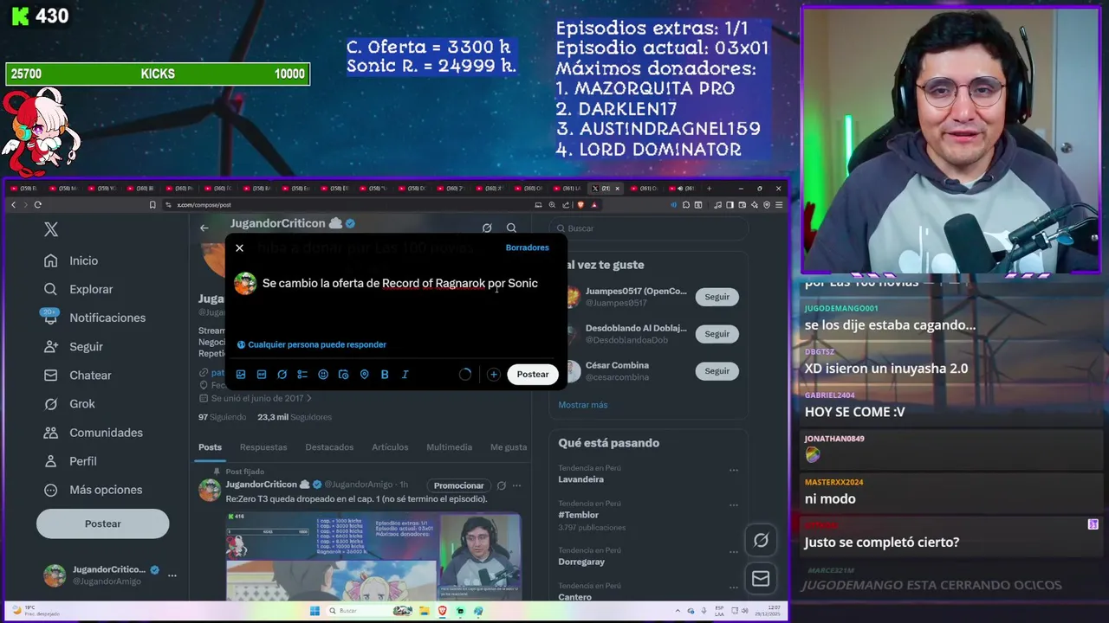Open Grok in sidebar
Viewport: 1109px width, 623px height.
[x=72, y=403]
